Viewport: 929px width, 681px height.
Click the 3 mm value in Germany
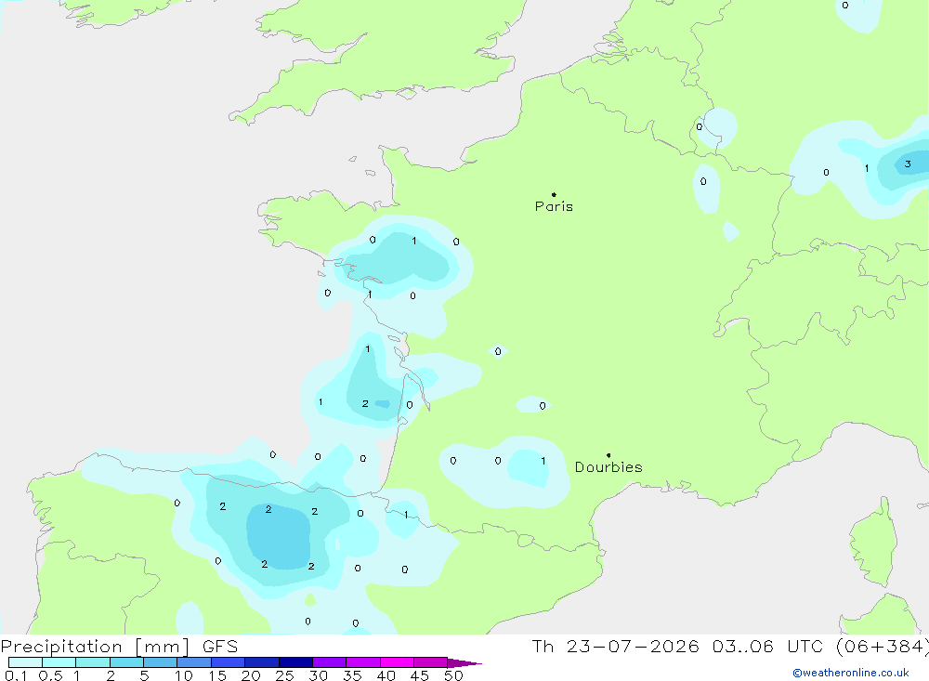click(x=907, y=164)
